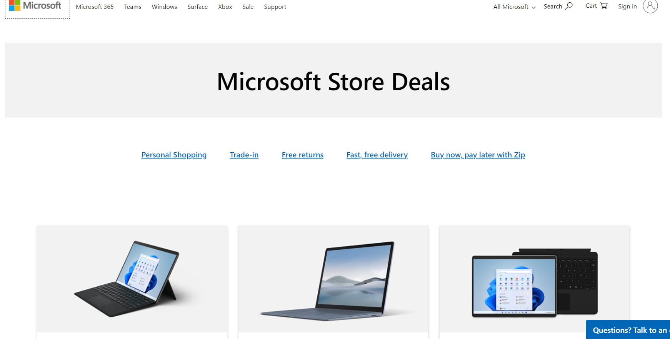
Task: Click the Microsoft logo in header
Action: pos(35,6)
